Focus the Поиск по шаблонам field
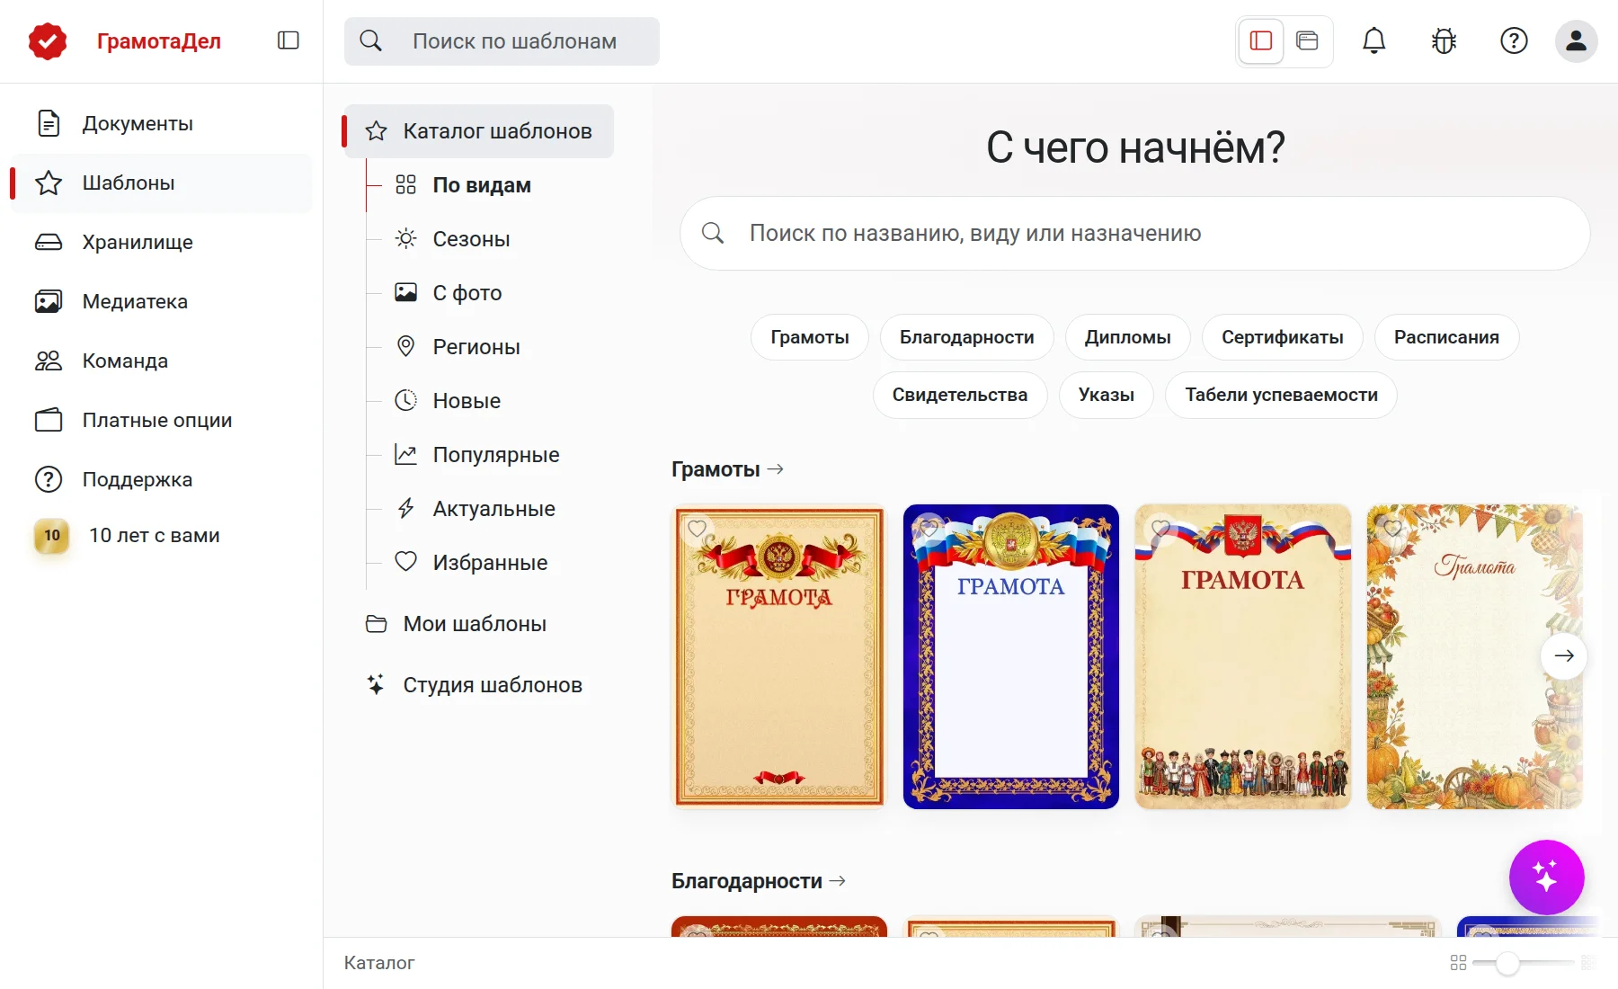 [502, 41]
